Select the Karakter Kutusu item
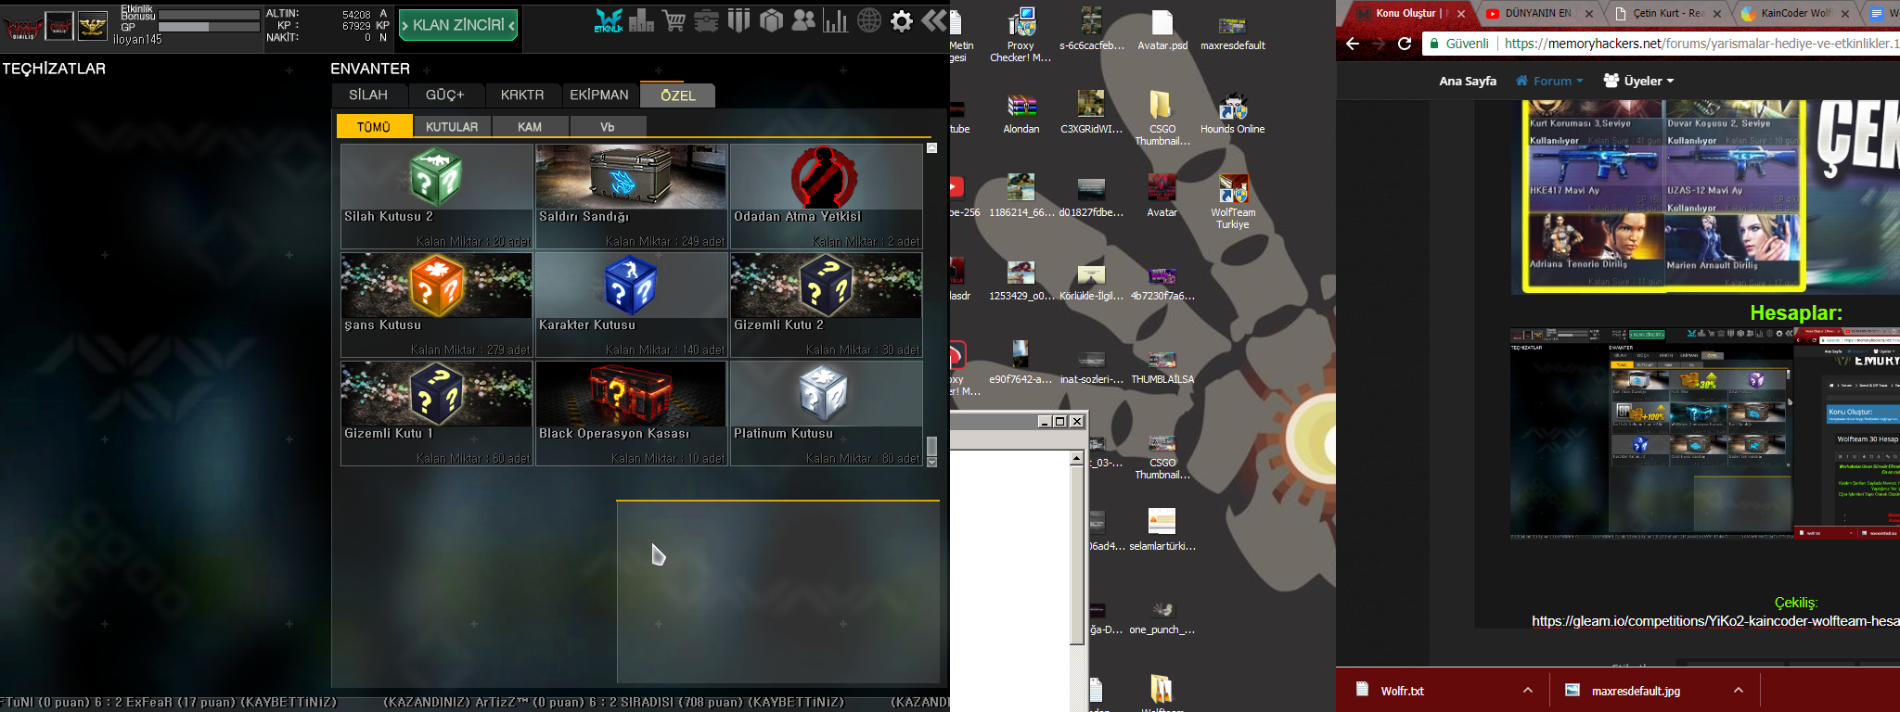The height and width of the screenshot is (712, 1900). tap(631, 305)
